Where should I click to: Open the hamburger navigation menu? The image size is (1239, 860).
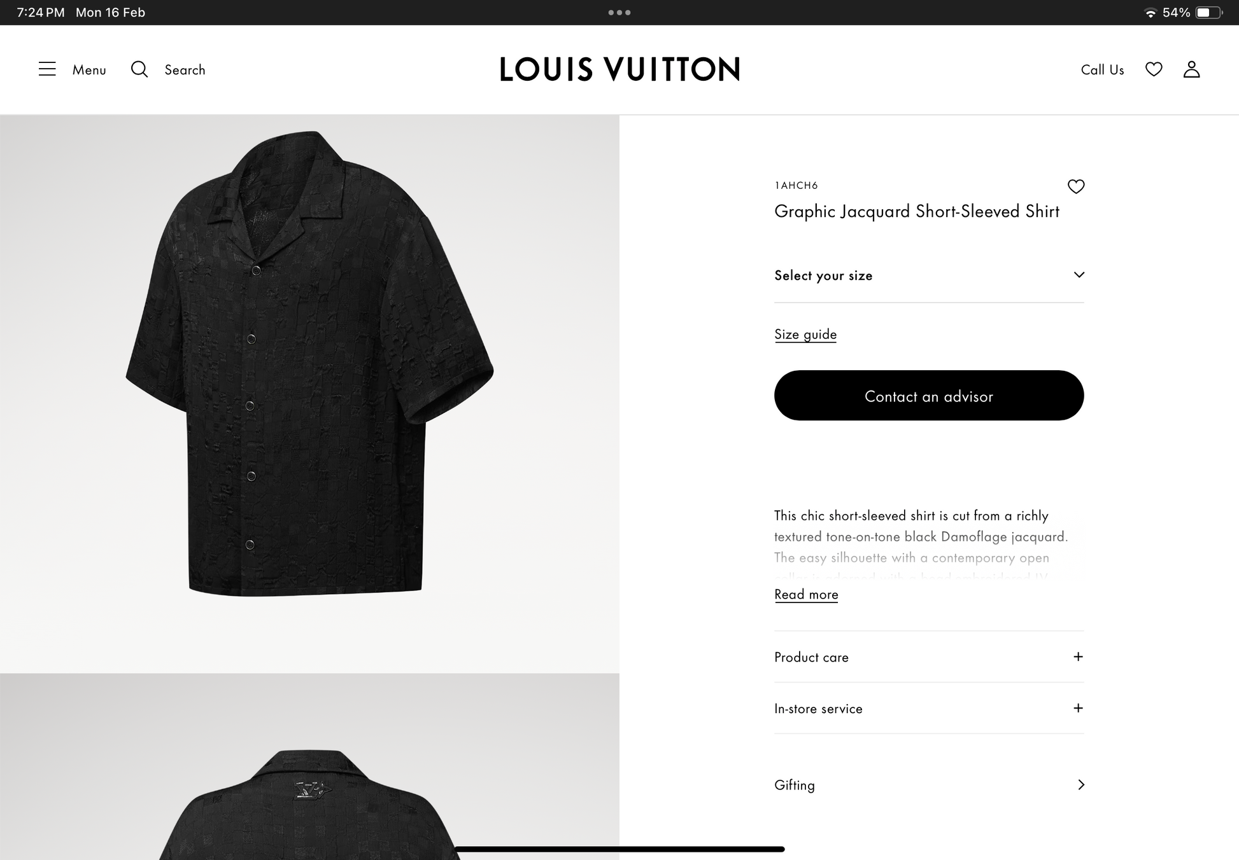point(47,69)
